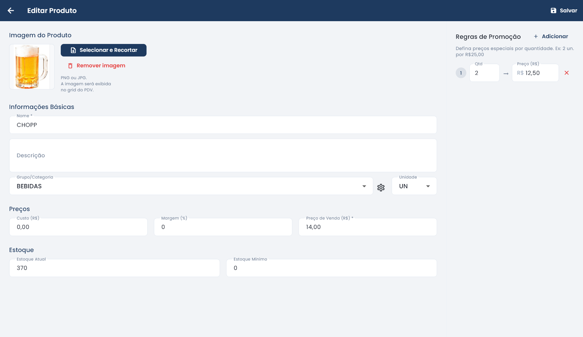This screenshot has height=337, width=583.
Task: Click the promotion Preço (R$) field
Action: [x=535, y=73]
